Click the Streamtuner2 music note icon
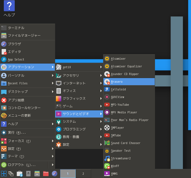The image size is (191, 178). pyautogui.click(x=107, y=159)
